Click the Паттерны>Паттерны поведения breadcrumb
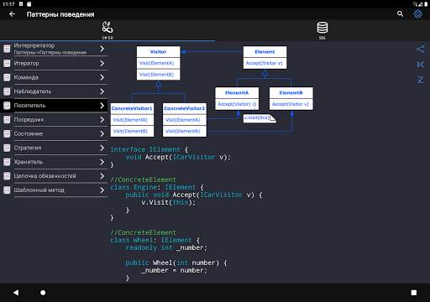Screen dimensions: 430x302 50,52
